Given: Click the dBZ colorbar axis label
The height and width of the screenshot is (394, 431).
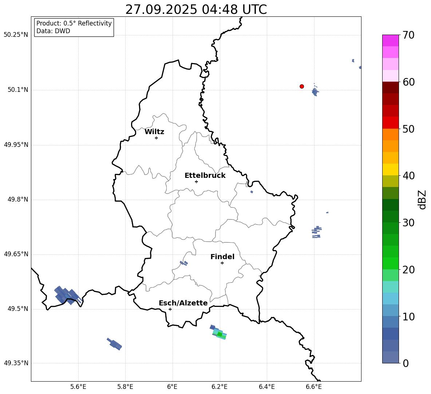Looking at the screenshot, I should click(423, 199).
